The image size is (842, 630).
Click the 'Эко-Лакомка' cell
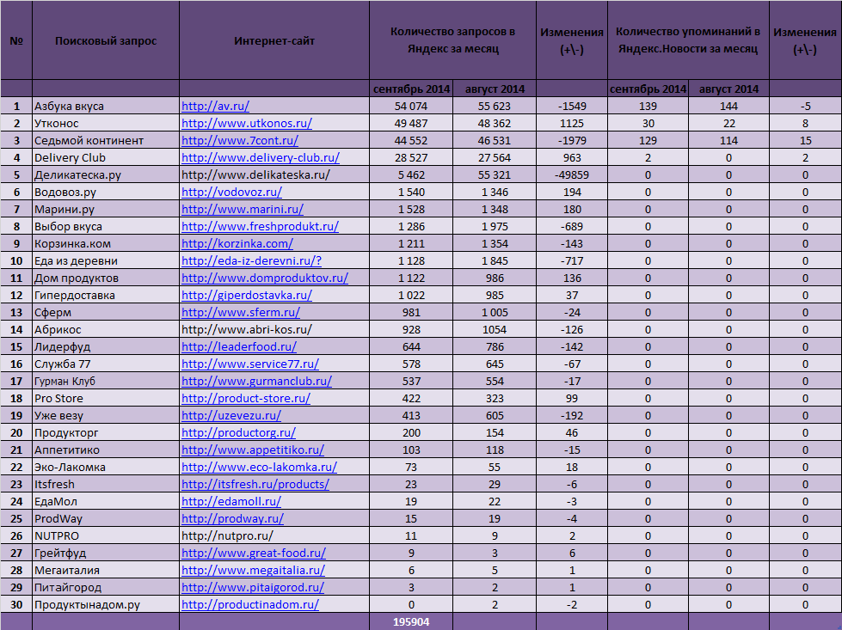106,467
